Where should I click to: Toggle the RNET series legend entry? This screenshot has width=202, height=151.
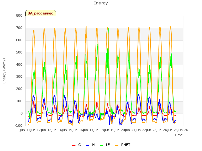[122, 145]
